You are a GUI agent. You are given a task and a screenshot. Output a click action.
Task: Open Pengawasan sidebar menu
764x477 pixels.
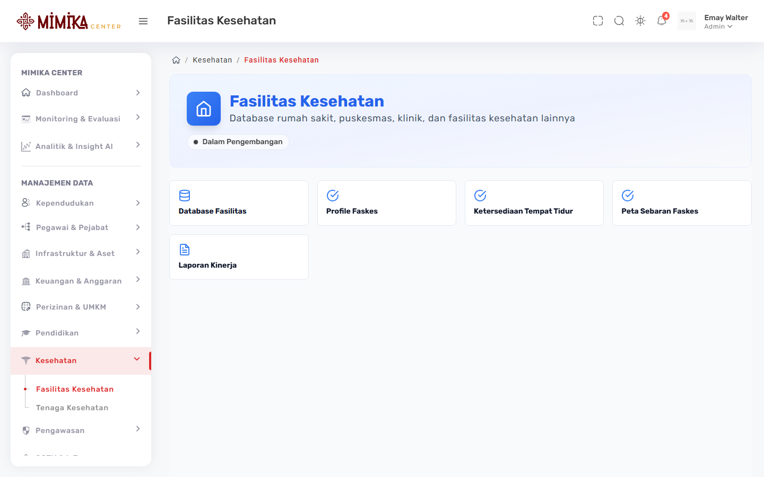[81, 430]
